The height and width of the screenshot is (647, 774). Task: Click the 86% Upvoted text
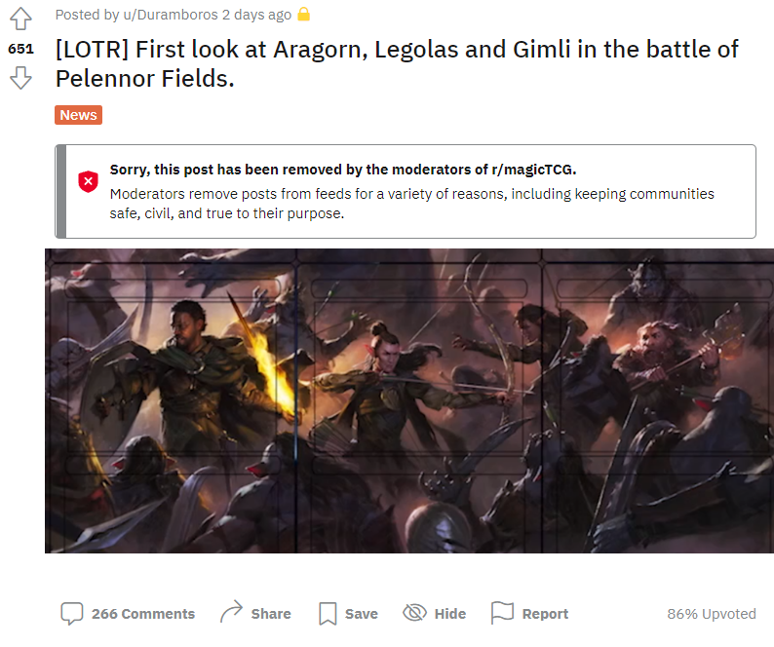point(712,614)
